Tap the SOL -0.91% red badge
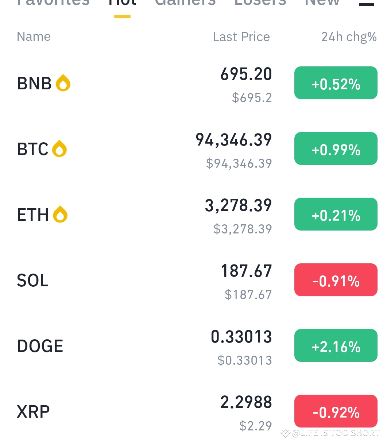This screenshot has width=383, height=441. (336, 280)
